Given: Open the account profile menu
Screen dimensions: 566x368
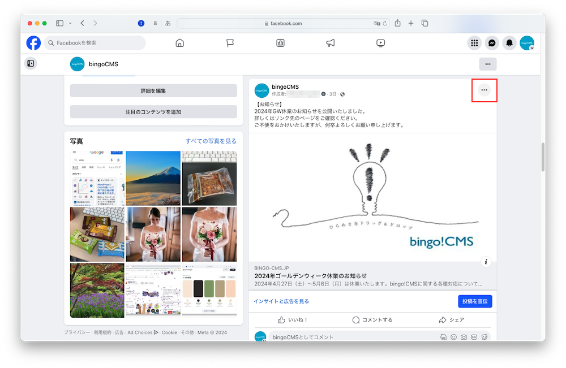Looking at the screenshot, I should tap(527, 43).
